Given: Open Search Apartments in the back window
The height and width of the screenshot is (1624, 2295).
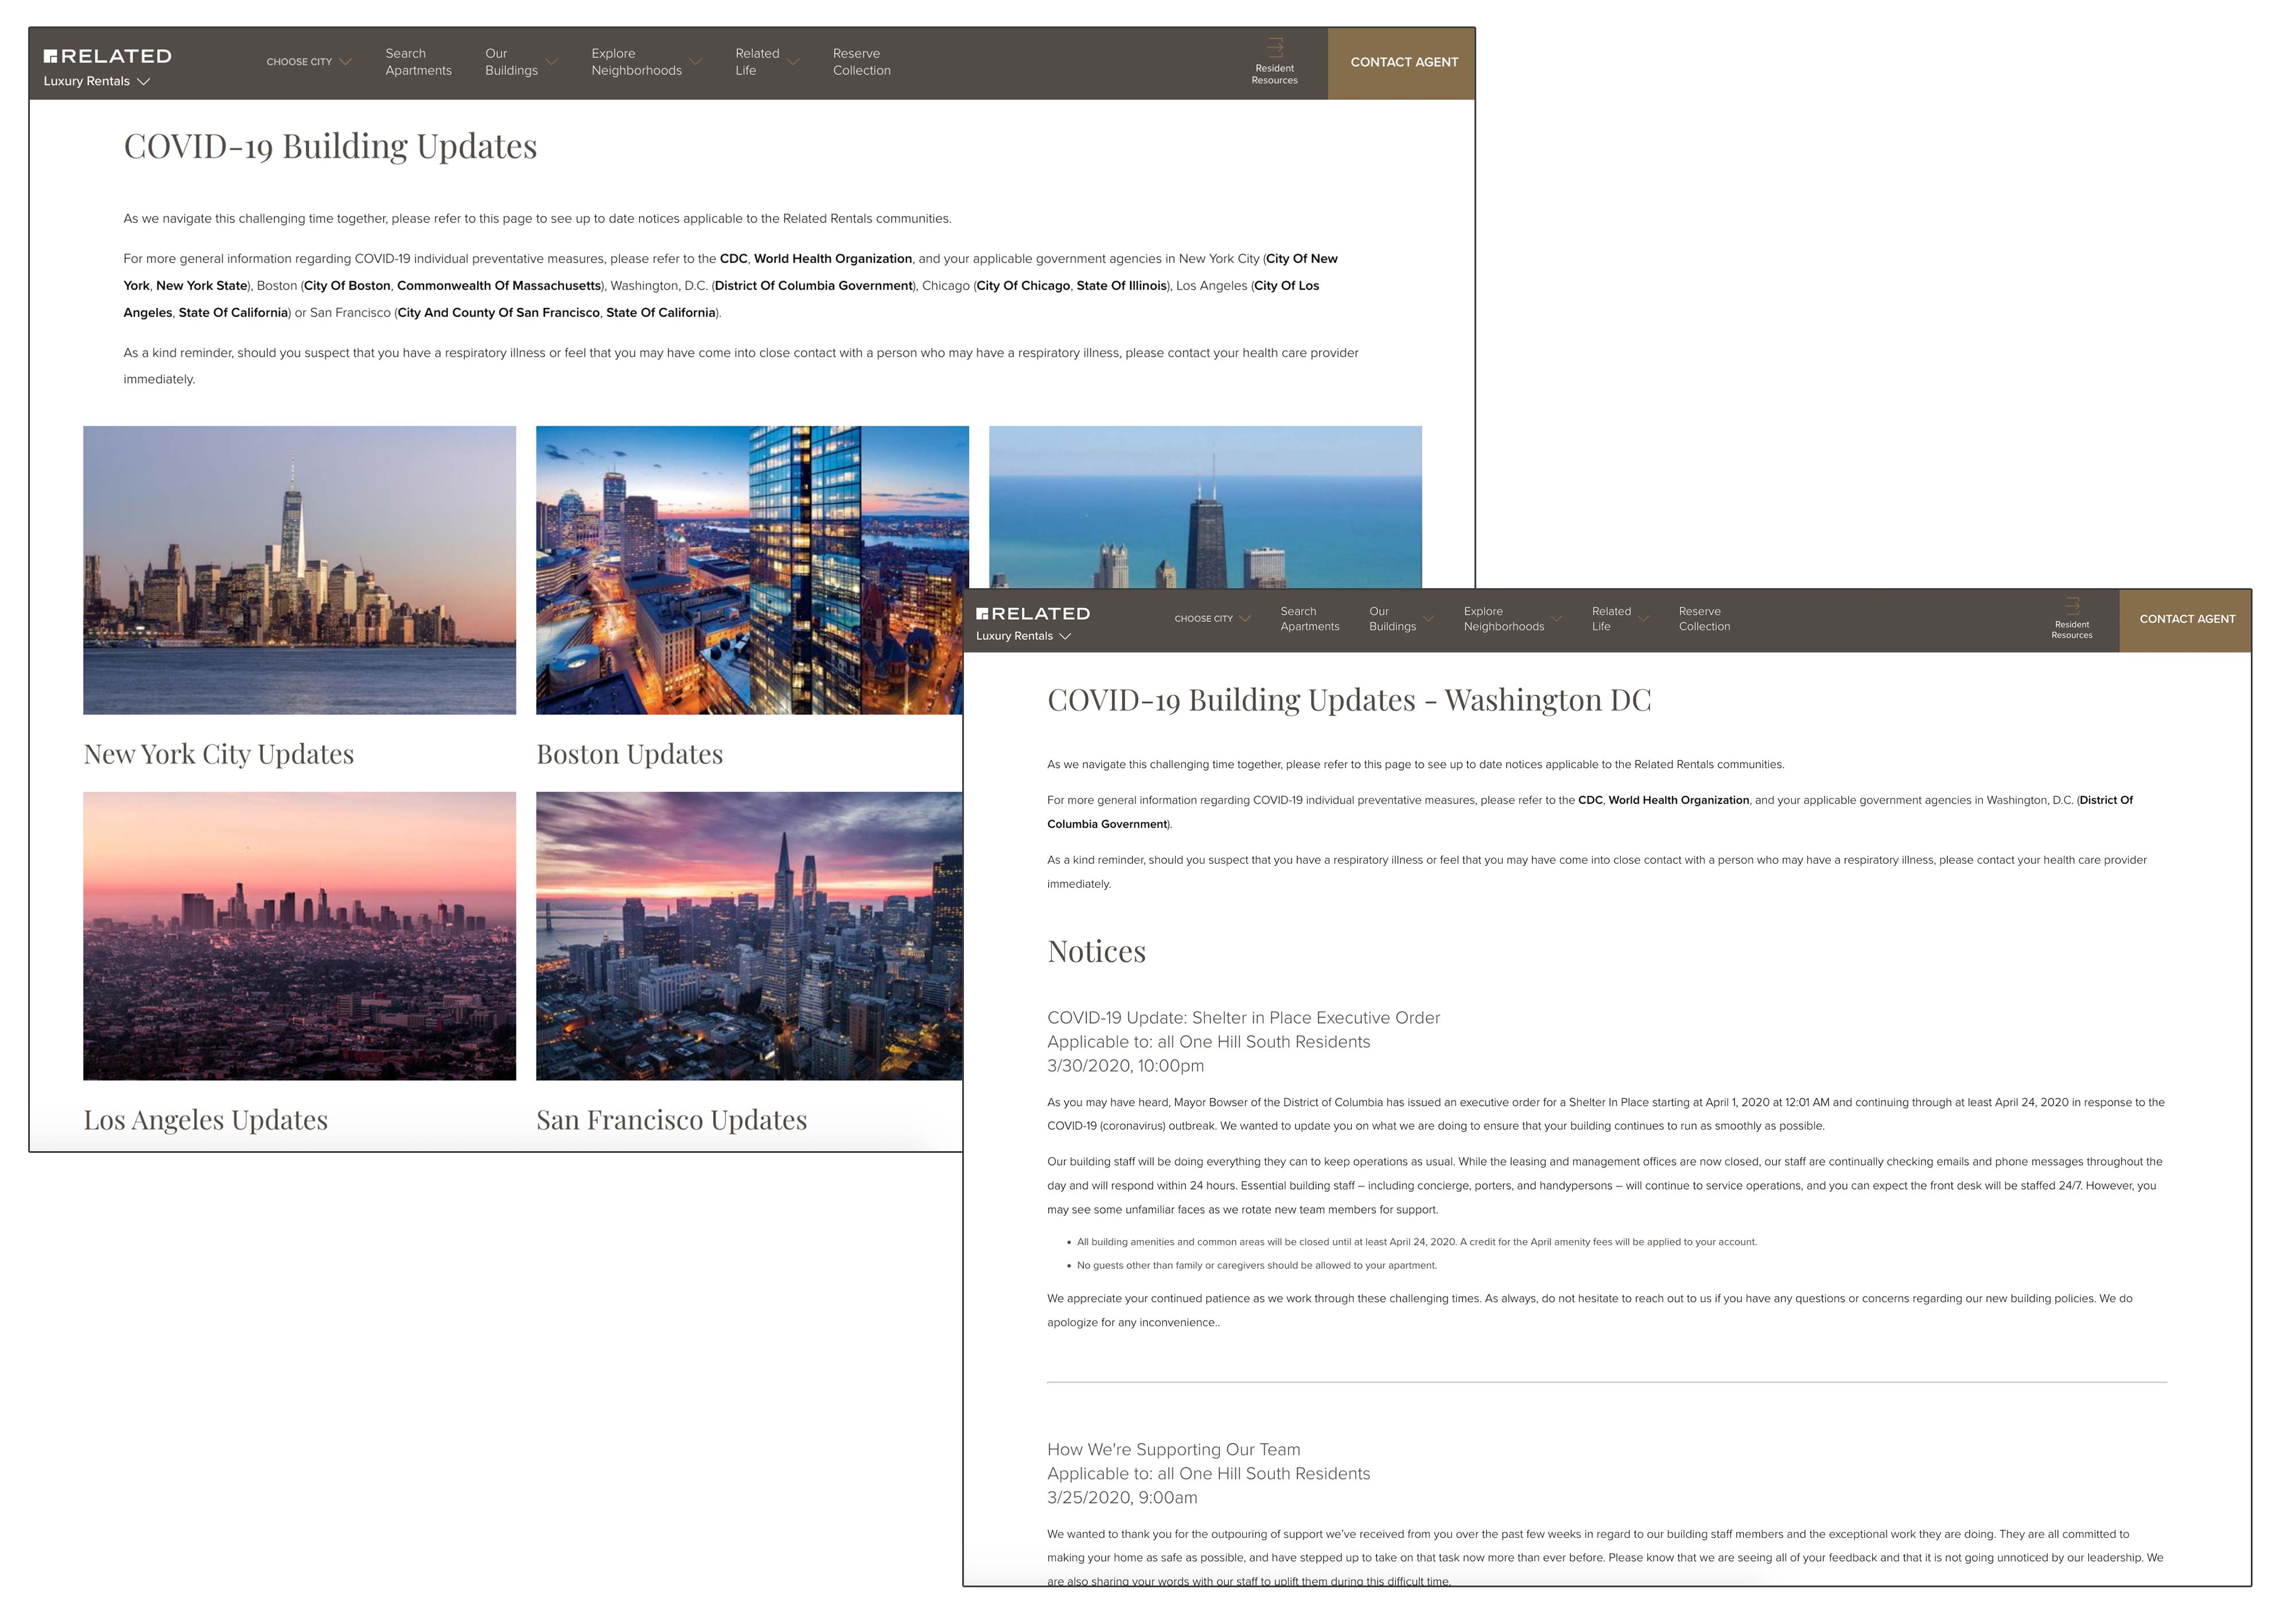Looking at the screenshot, I should [x=419, y=62].
